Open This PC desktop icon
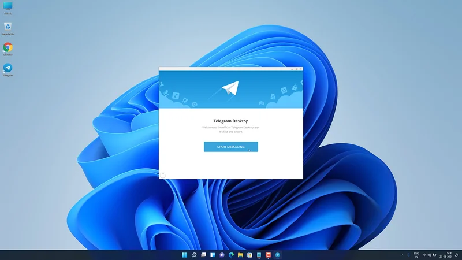The width and height of the screenshot is (462, 260). click(8, 6)
